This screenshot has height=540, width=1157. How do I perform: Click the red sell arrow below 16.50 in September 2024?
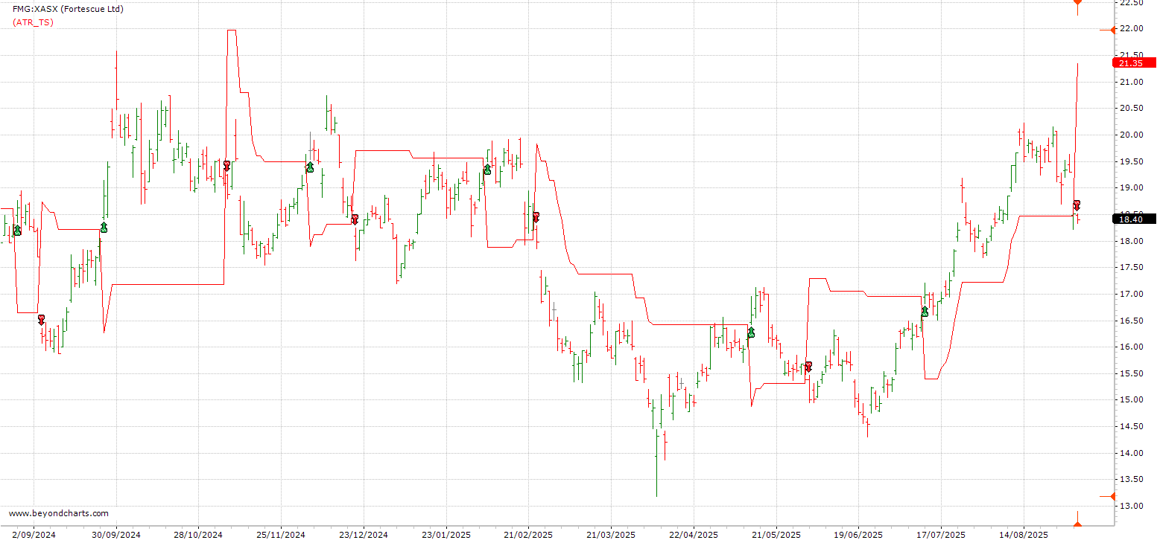[42, 320]
